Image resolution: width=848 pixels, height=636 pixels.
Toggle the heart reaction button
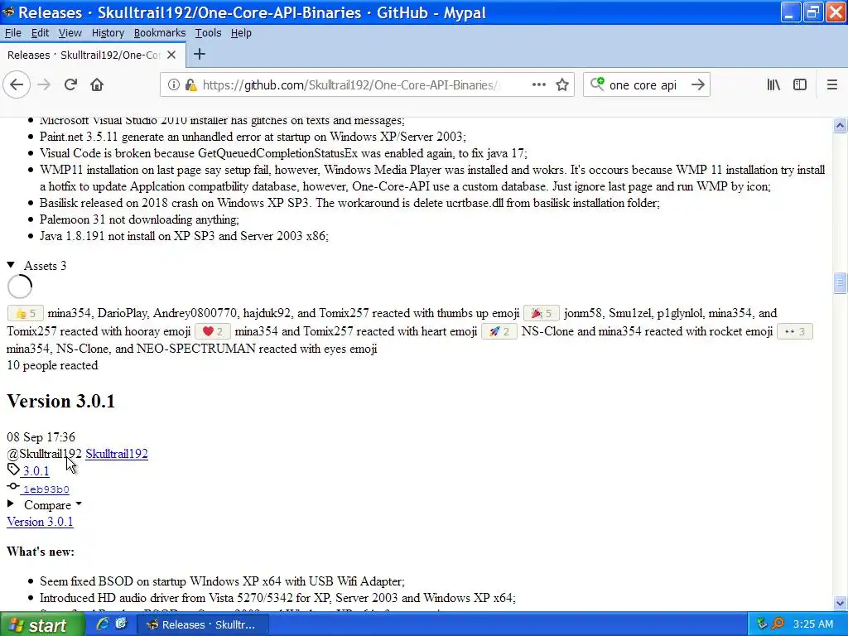pos(213,331)
